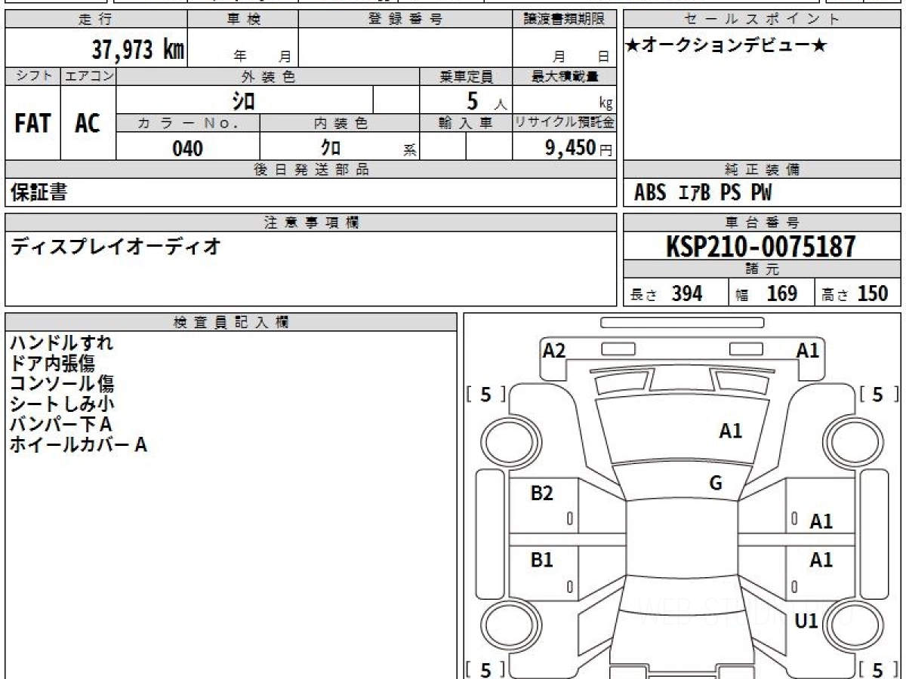Select the height value 高さ 150
Screen dimensions: 906x679
pos(855,293)
